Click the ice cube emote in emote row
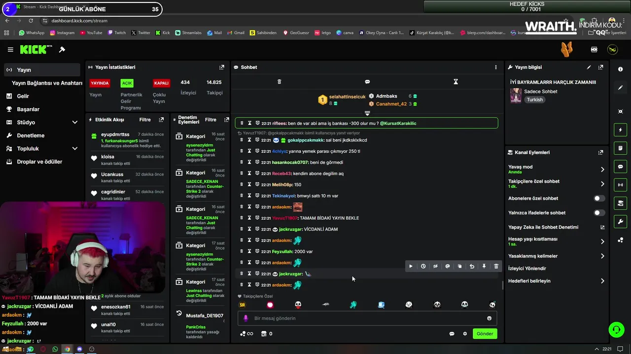The image size is (631, 354). point(381,305)
